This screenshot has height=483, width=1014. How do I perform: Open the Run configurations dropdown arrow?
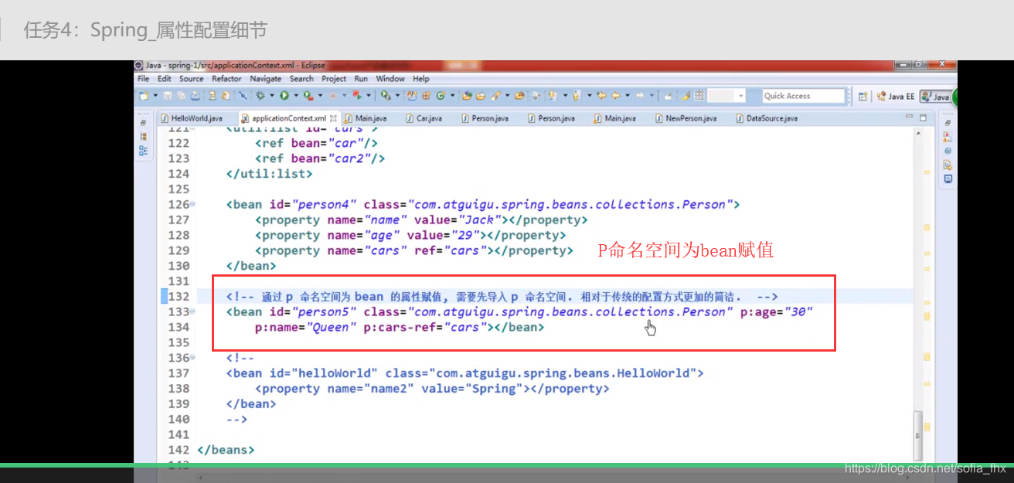click(296, 96)
